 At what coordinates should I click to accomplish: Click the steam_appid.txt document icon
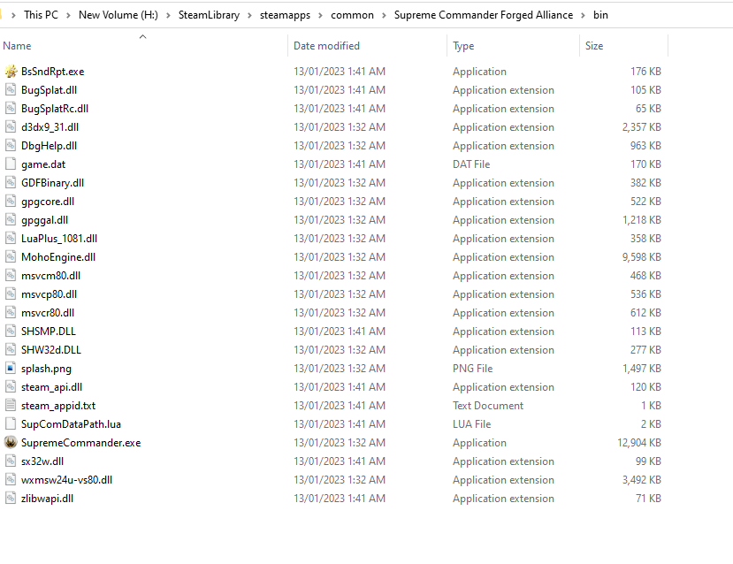coord(11,406)
